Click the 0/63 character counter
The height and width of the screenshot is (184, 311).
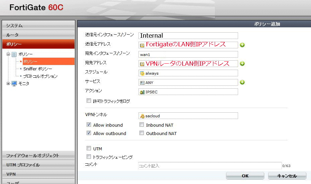286,166
